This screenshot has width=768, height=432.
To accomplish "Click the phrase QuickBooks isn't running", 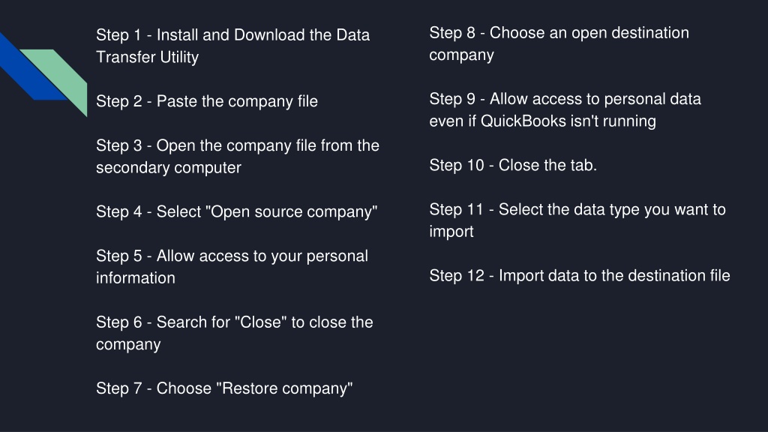I will 568,121.
